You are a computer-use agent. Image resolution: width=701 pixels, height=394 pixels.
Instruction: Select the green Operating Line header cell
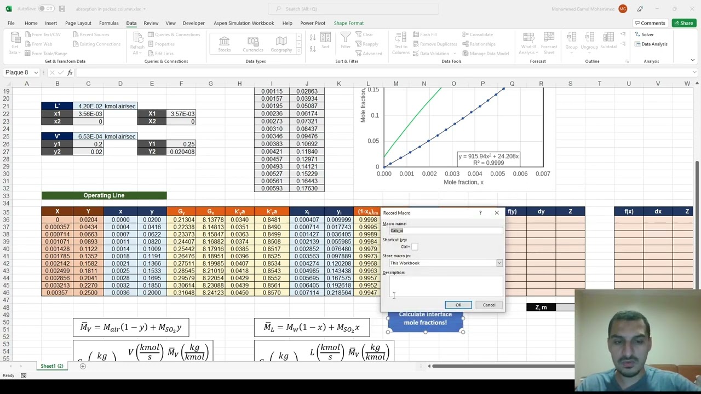(x=104, y=195)
